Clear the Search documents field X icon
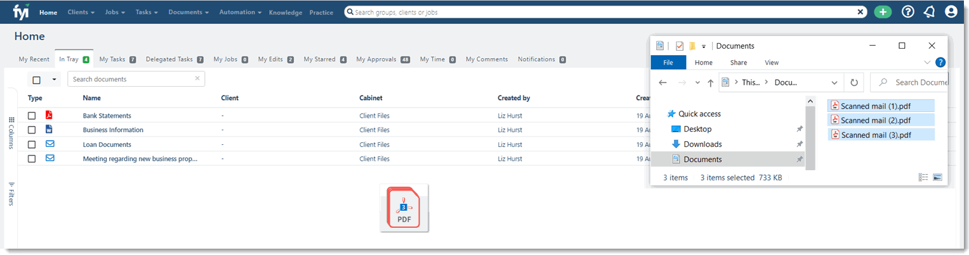The image size is (969, 255). click(x=197, y=78)
